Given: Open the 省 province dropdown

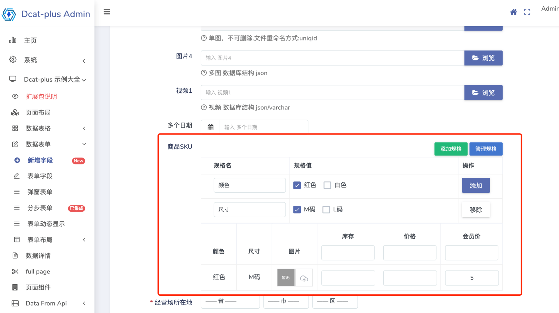Looking at the screenshot, I should click(x=230, y=301).
